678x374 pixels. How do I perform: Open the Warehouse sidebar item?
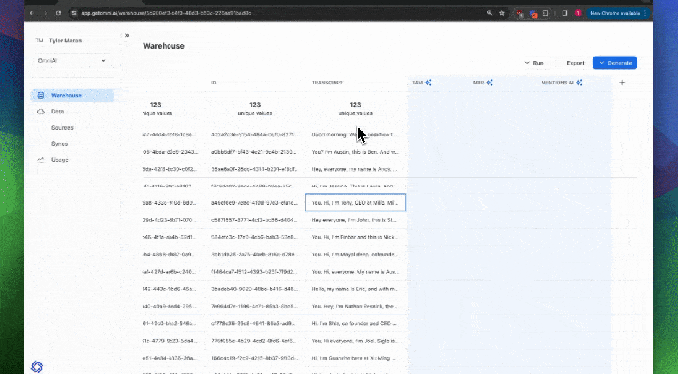tap(72, 95)
